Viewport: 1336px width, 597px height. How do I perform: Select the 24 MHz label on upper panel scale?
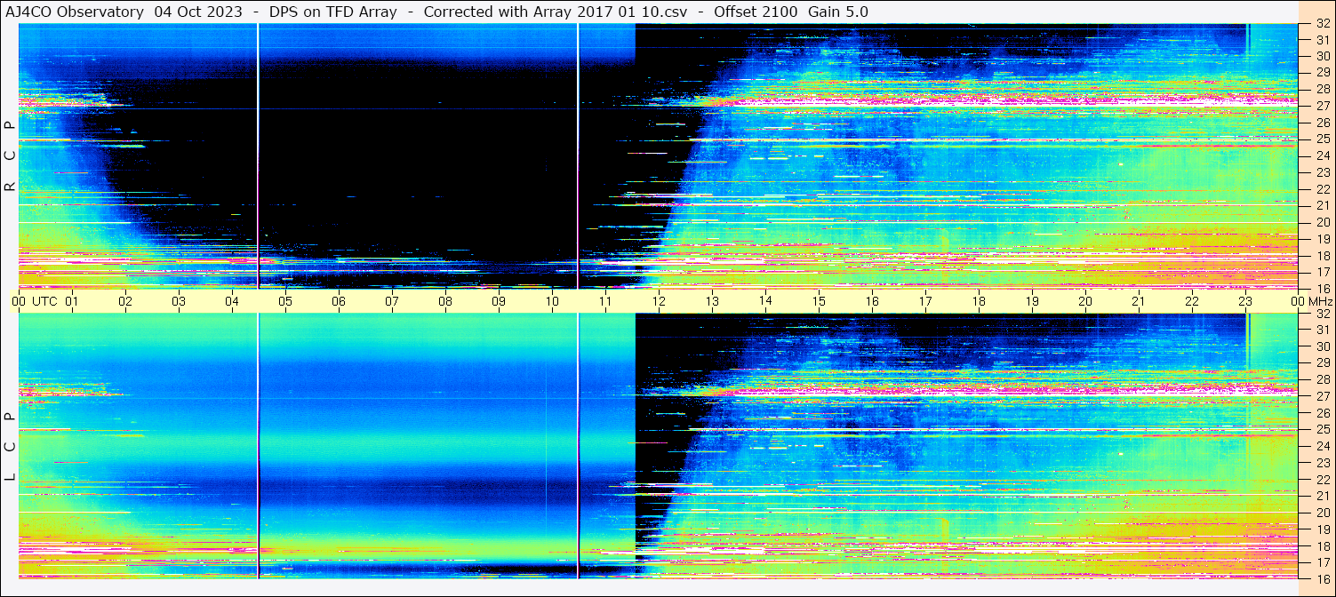(1322, 156)
